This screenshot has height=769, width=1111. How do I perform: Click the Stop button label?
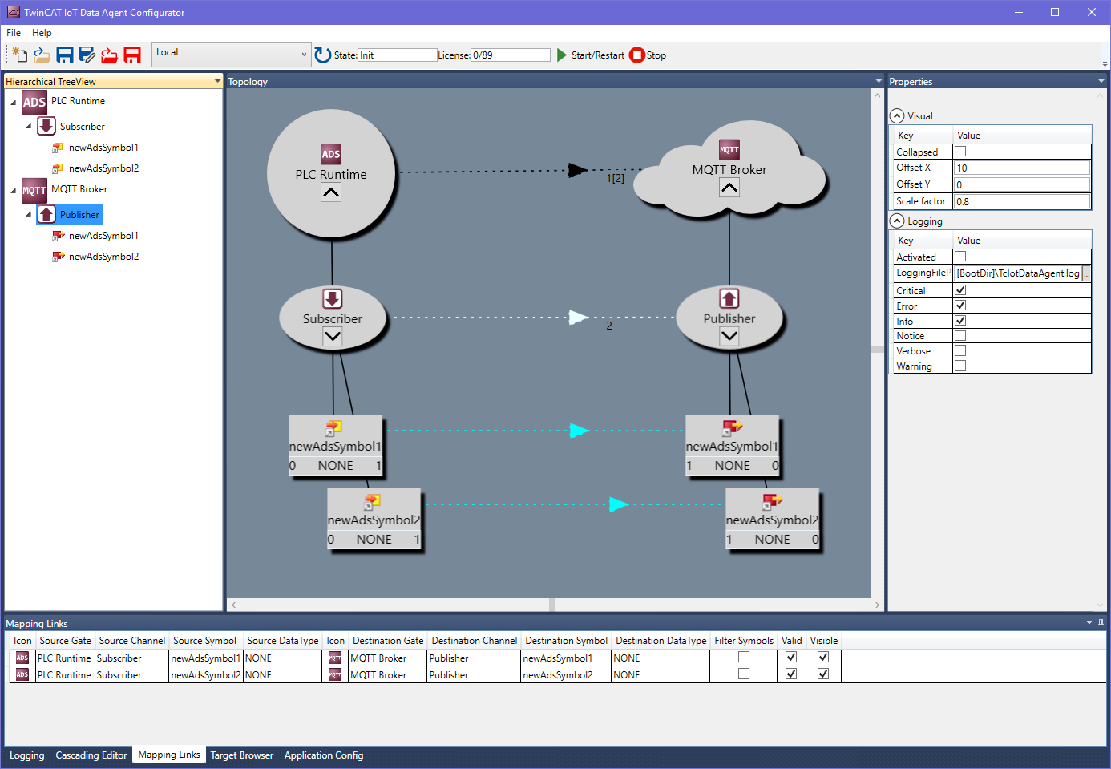pyautogui.click(x=656, y=55)
